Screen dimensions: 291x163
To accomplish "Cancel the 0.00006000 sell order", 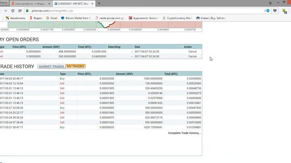I will click(192, 52).
